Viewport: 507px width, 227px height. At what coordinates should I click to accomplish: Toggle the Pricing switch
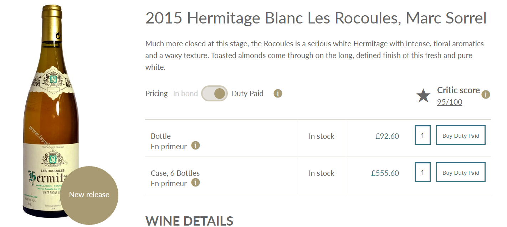pyautogui.click(x=214, y=94)
